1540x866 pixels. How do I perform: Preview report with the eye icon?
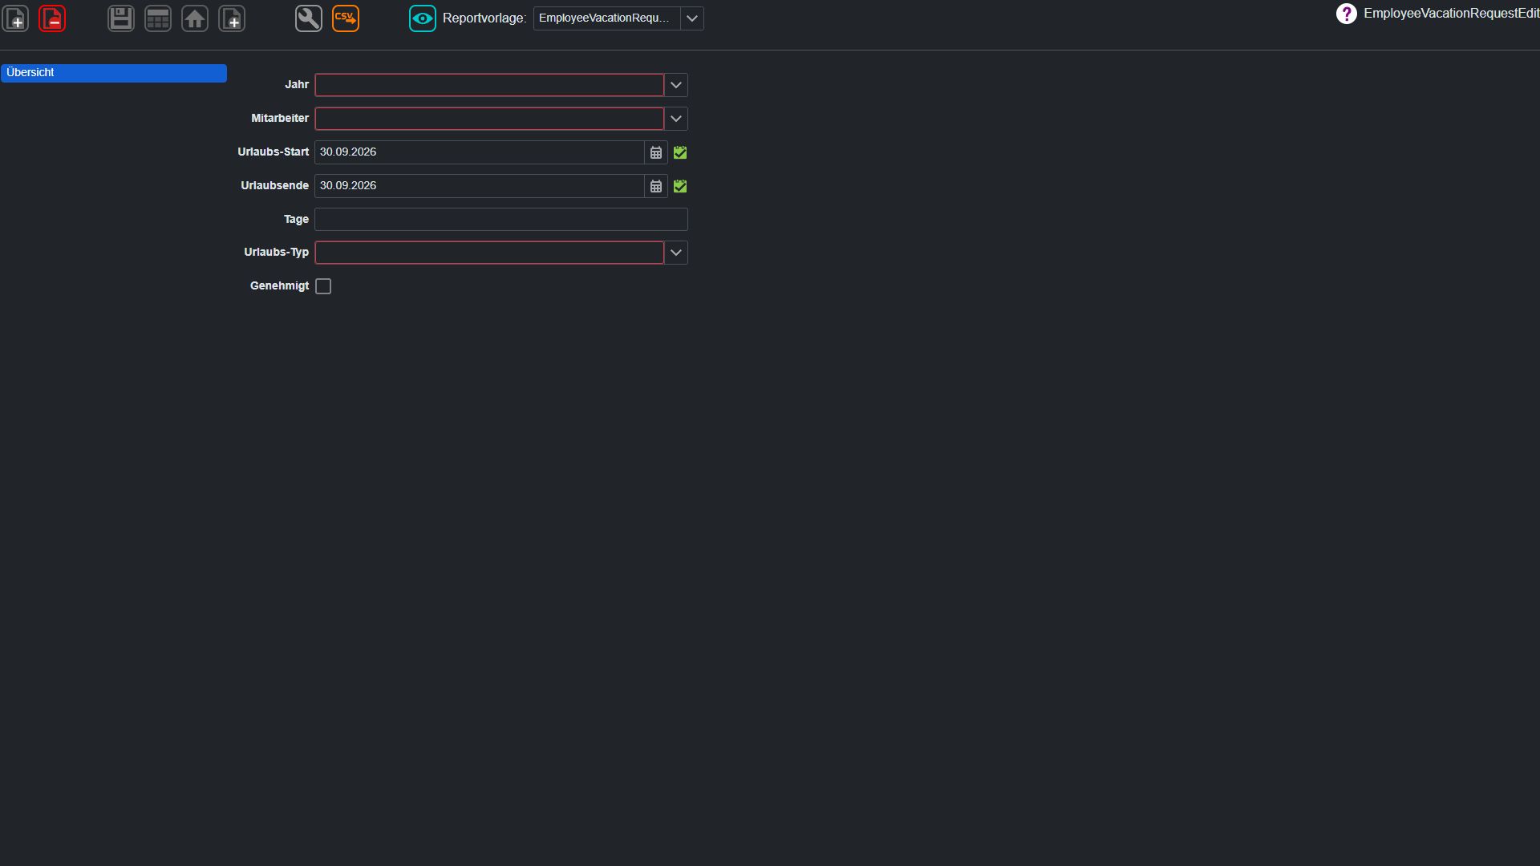pyautogui.click(x=423, y=18)
